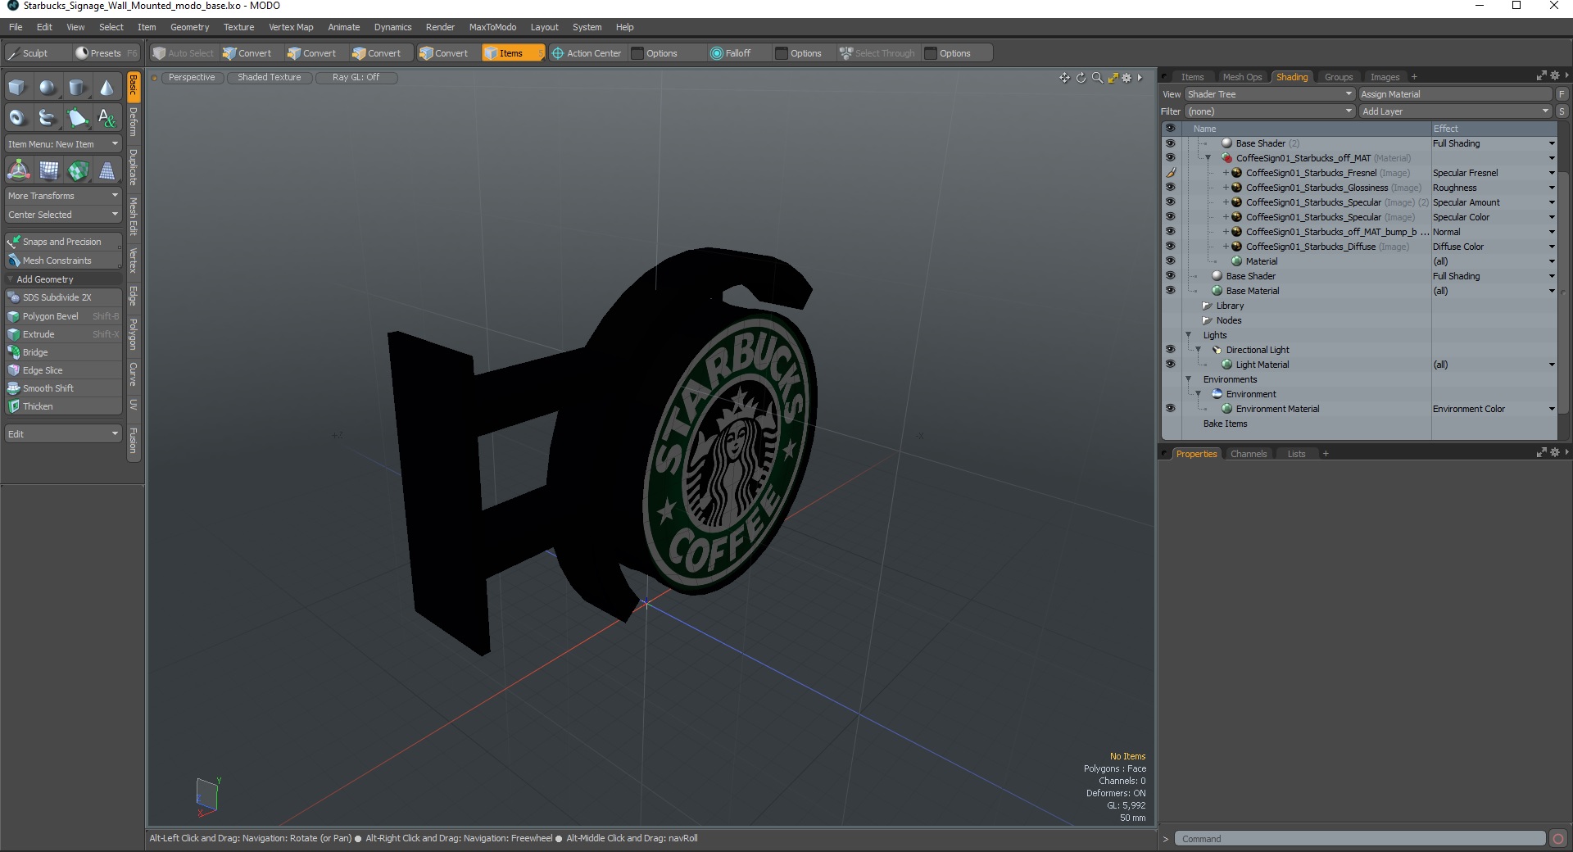
Task: Toggle visibility of CoffeeSign01_Starbucks_off_MAT material
Action: pyautogui.click(x=1170, y=158)
